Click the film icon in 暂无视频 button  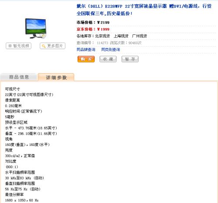[10, 46]
